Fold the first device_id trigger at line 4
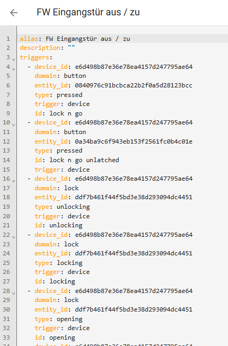This screenshot has width=228, height=346. (14, 69)
